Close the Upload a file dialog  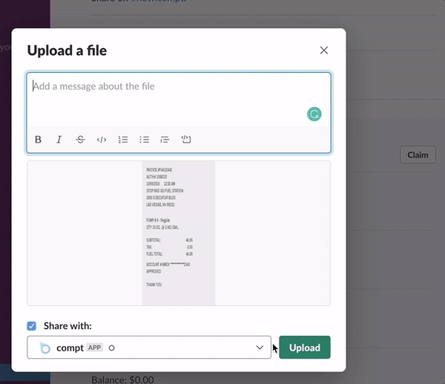pyautogui.click(x=324, y=51)
